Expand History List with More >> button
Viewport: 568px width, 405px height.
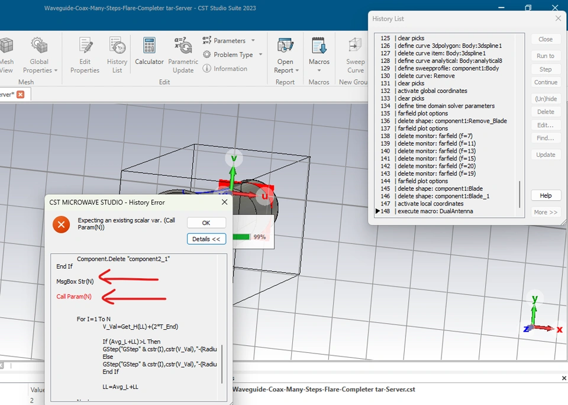546,212
